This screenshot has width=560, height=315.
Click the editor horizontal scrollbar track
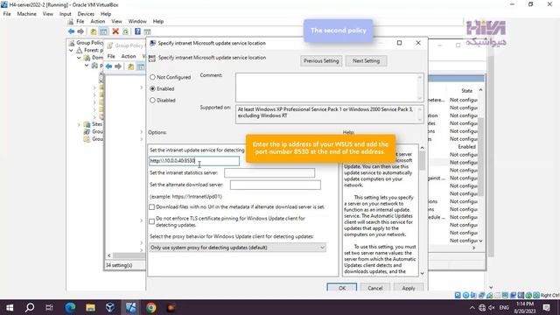point(129,255)
